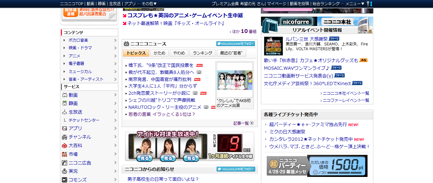
Task: Select the やわめ news tab
Action: pyautogui.click(x=179, y=53)
